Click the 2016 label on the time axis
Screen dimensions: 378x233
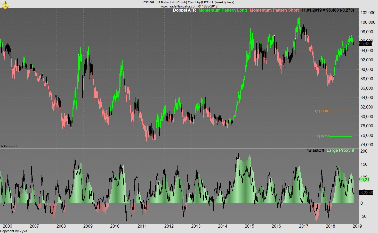[276, 226]
